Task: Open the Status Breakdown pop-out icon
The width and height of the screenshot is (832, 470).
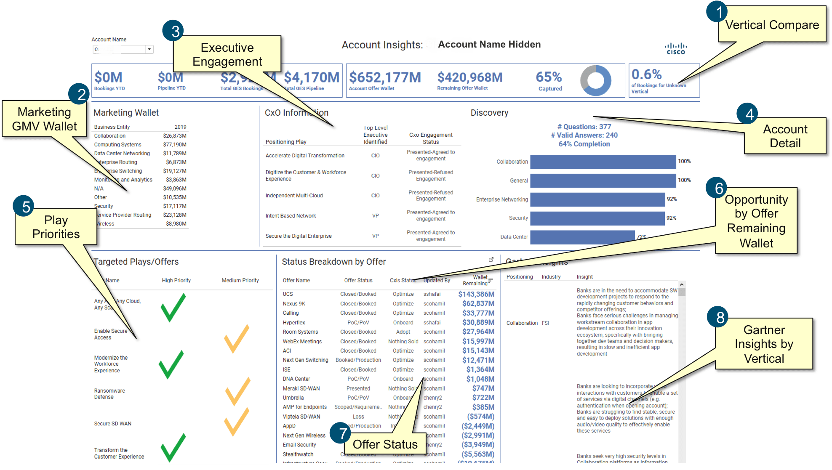Action: 491,260
